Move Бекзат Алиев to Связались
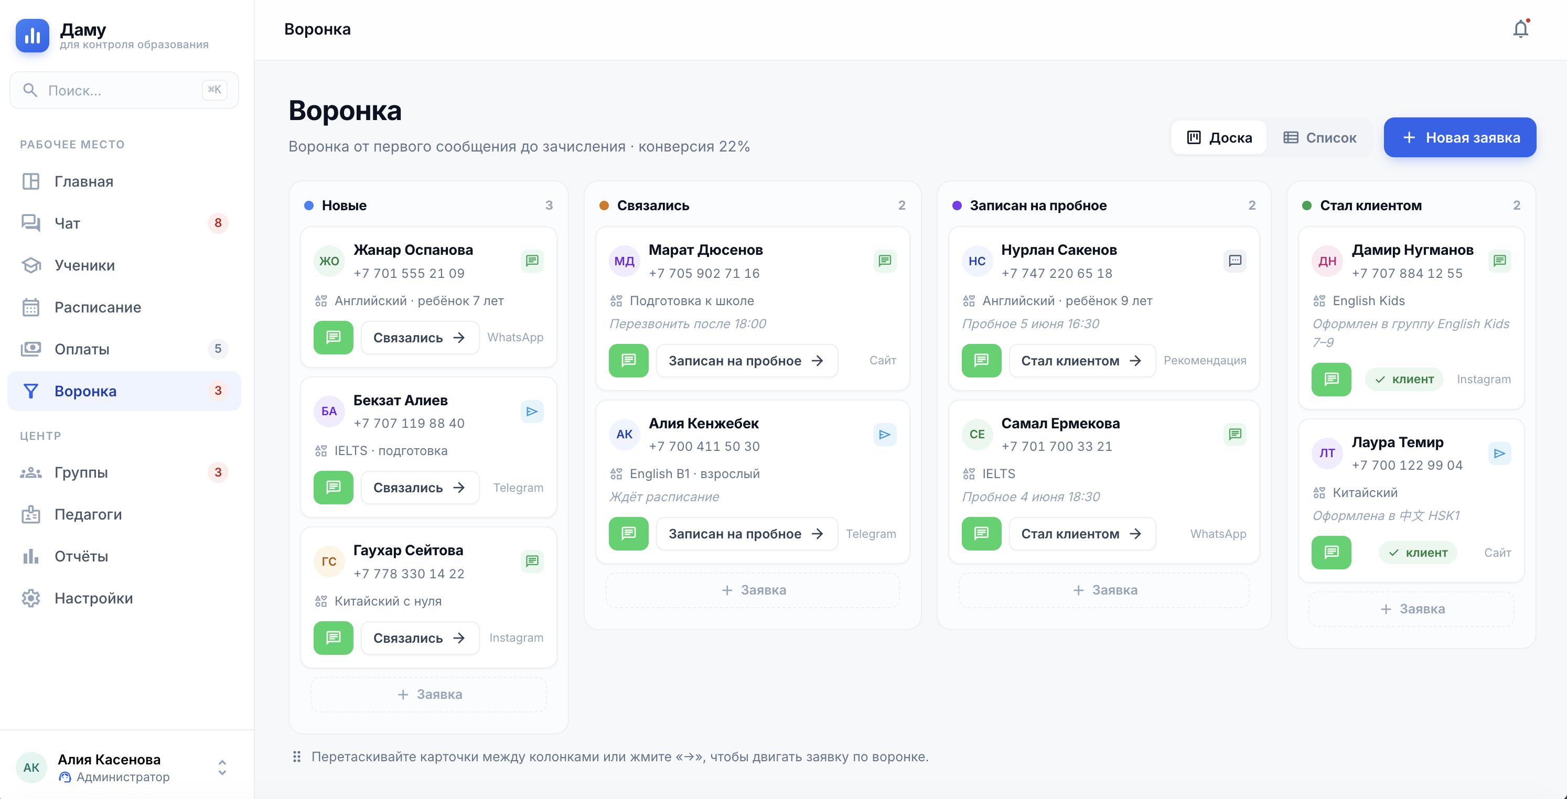Screen dimensions: 1567x799 (420, 488)
